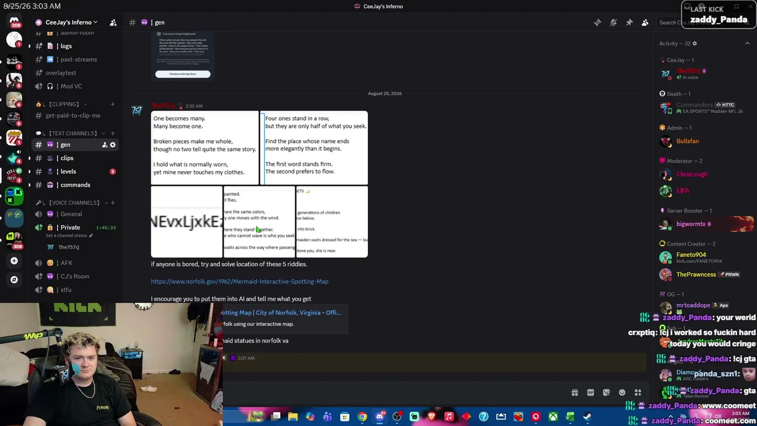Create a channel in TEXT CHANNELS category
757x426 pixels.
[x=112, y=133]
